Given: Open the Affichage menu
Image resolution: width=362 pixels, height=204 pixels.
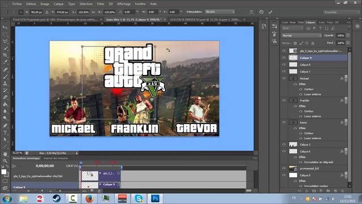Looking at the screenshot, I should (124, 4).
